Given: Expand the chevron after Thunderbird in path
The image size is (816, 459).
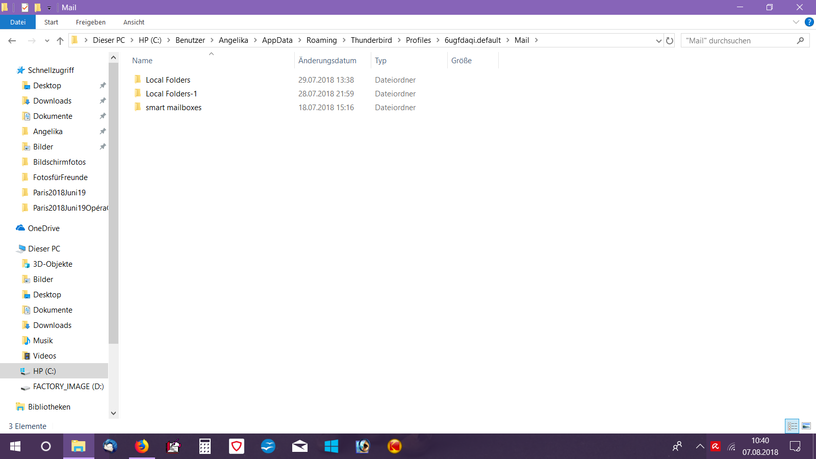Looking at the screenshot, I should click(x=399, y=40).
